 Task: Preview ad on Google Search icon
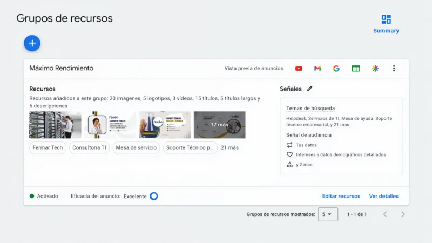[336, 69]
